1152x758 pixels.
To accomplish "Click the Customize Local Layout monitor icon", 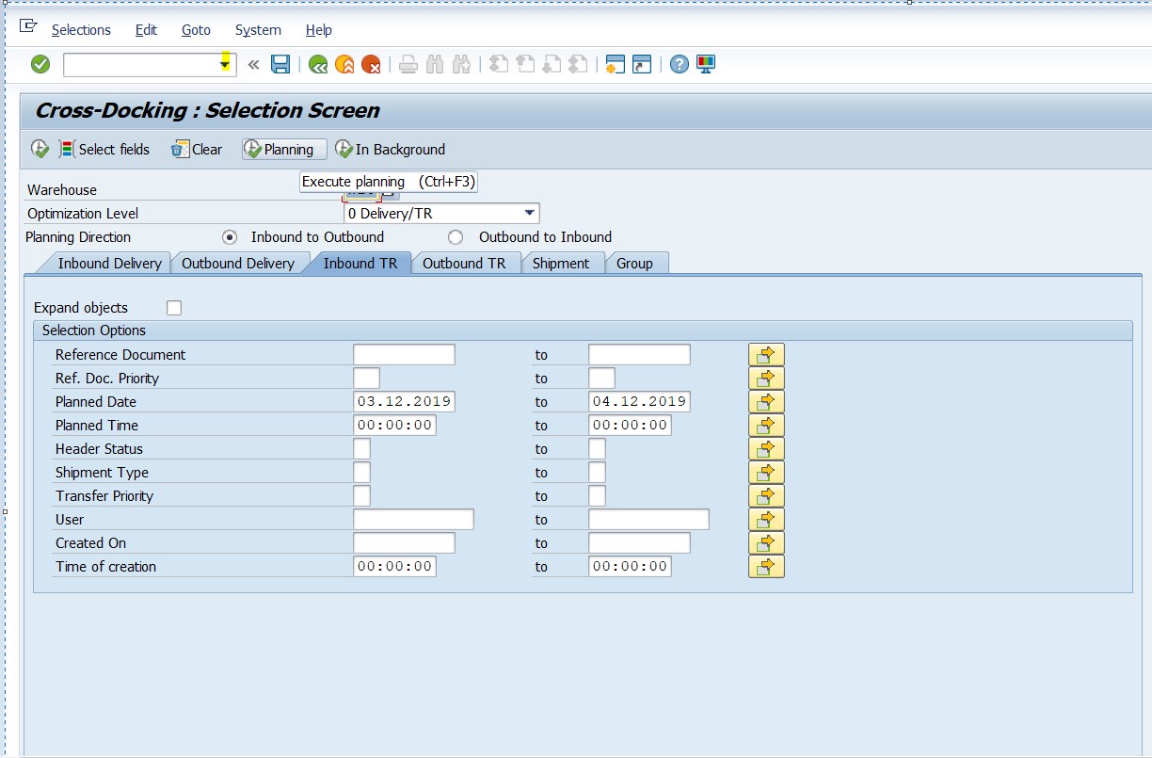I will pos(706,64).
